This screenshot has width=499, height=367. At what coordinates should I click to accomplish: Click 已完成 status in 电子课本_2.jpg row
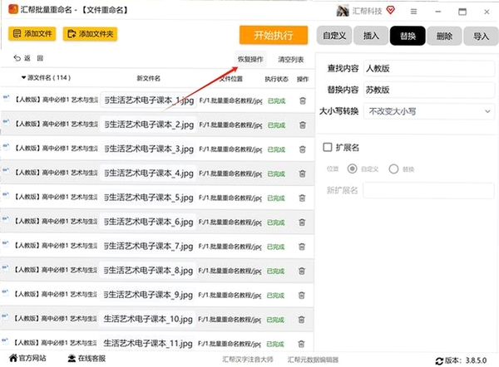[x=276, y=125]
